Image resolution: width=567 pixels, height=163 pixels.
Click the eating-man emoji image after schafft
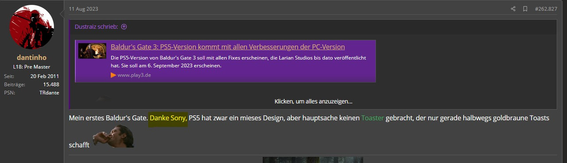113,136
